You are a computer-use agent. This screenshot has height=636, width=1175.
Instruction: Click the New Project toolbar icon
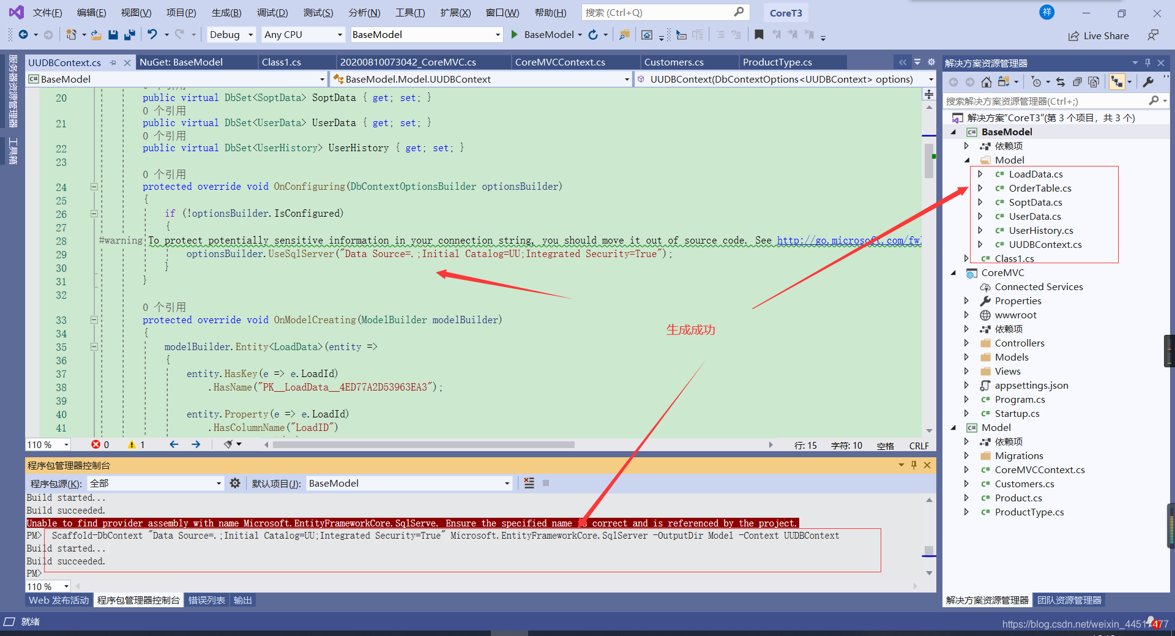(x=72, y=35)
